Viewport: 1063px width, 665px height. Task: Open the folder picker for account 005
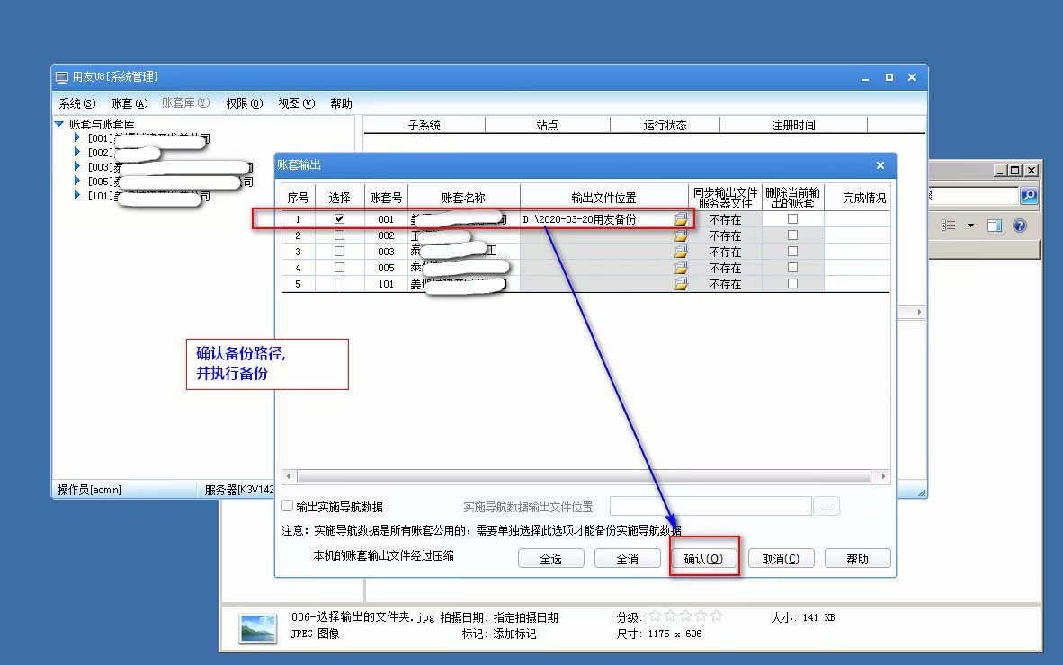coord(681,268)
